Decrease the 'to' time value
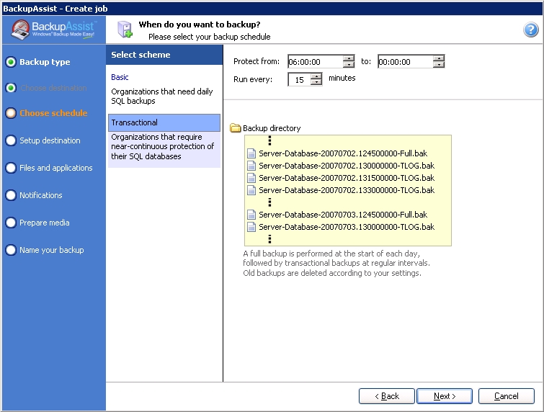Screen dimensions: 544x412 point(439,65)
